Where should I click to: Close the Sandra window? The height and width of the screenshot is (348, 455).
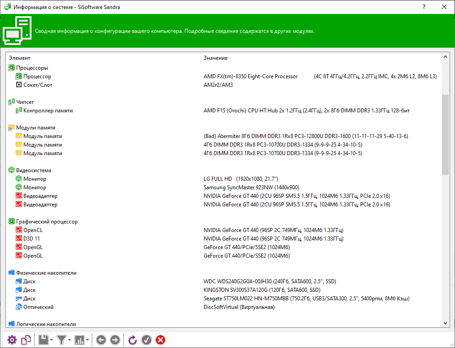pyautogui.click(x=444, y=7)
